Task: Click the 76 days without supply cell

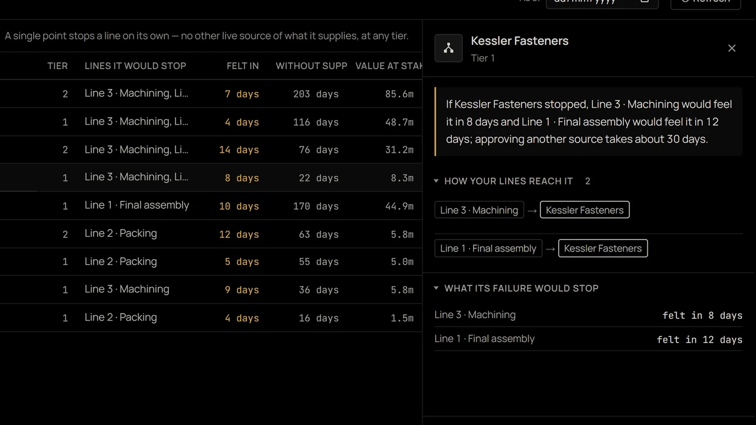Action: click(x=319, y=150)
